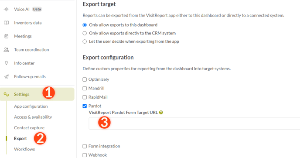Click the Meetings calendar icon
The image size is (300, 158).
pyautogui.click(x=6, y=36)
